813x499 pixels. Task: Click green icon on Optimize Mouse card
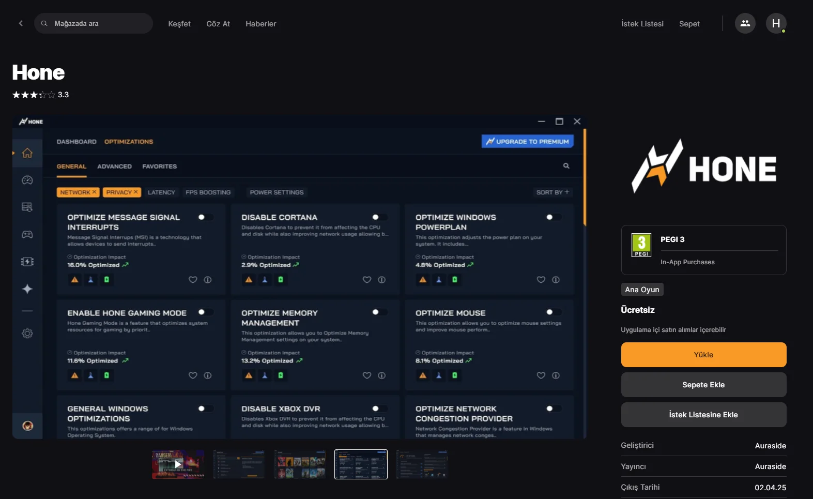455,375
